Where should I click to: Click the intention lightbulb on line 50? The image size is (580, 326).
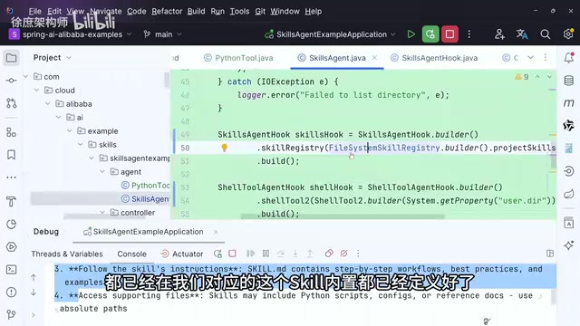(224, 148)
